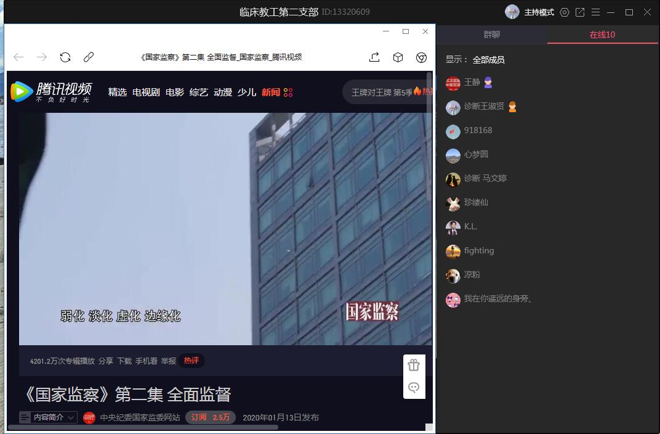Click the gift box icon
The width and height of the screenshot is (660, 434).
pyautogui.click(x=414, y=365)
